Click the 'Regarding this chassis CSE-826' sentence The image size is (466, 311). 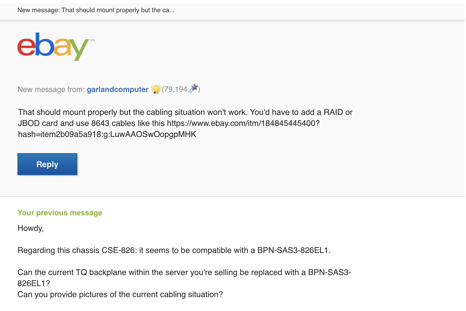174,250
